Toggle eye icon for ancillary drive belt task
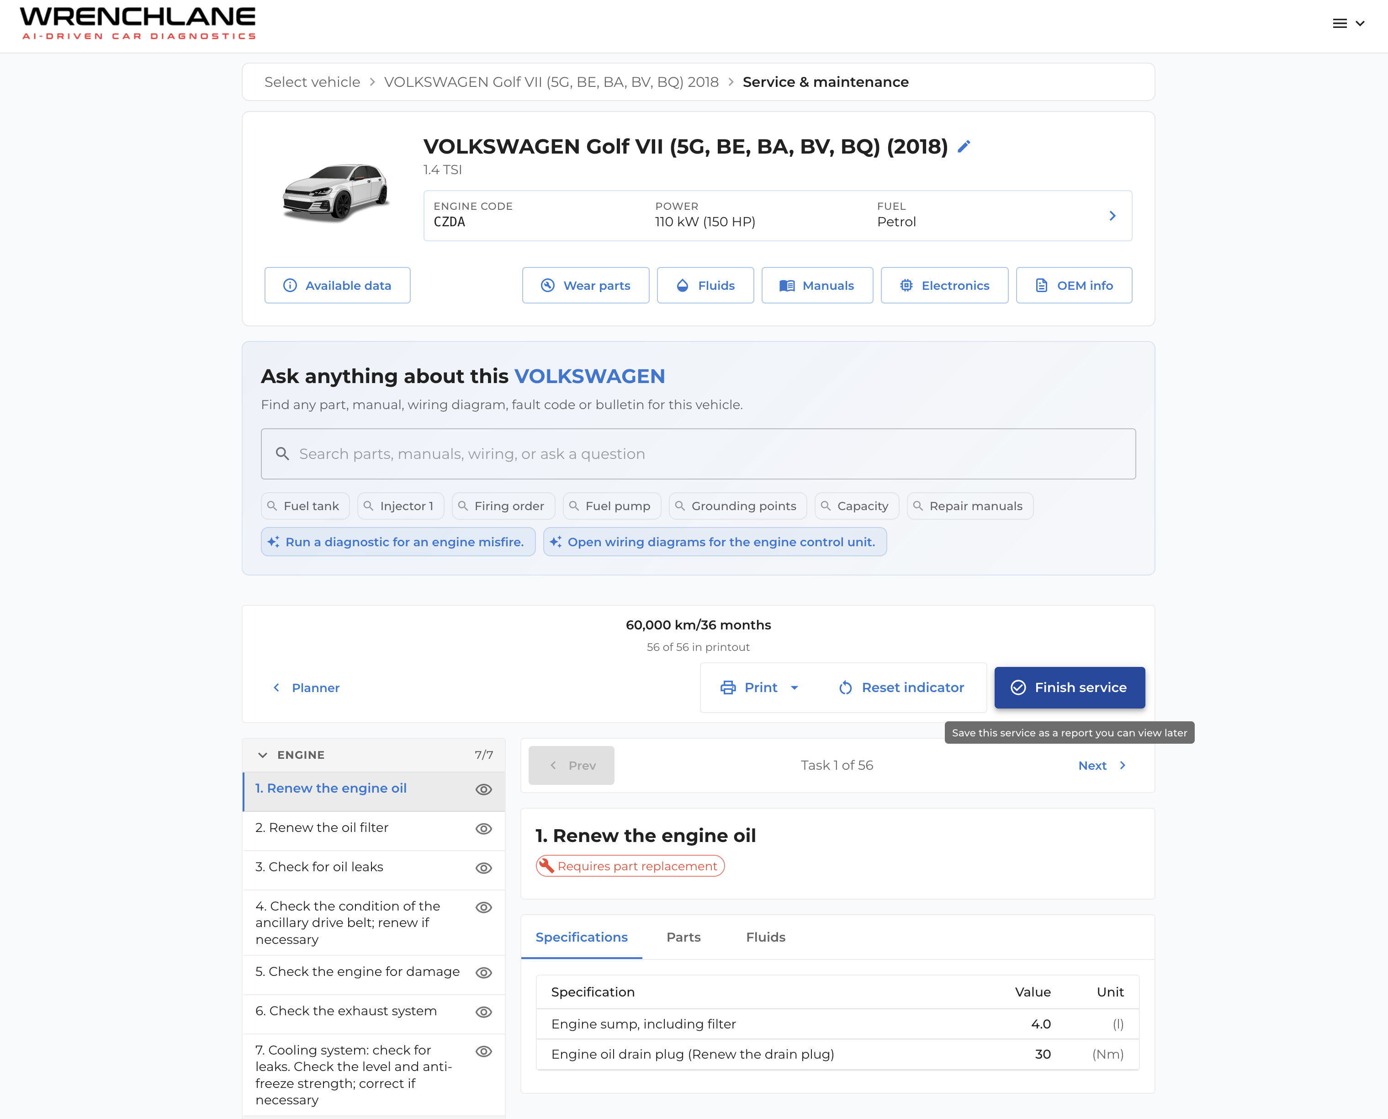 coord(484,907)
